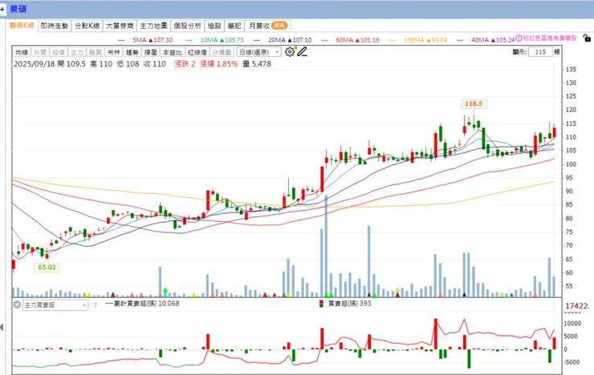Open the 大量券商 tab
This screenshot has height=375, width=594.
[120, 26]
